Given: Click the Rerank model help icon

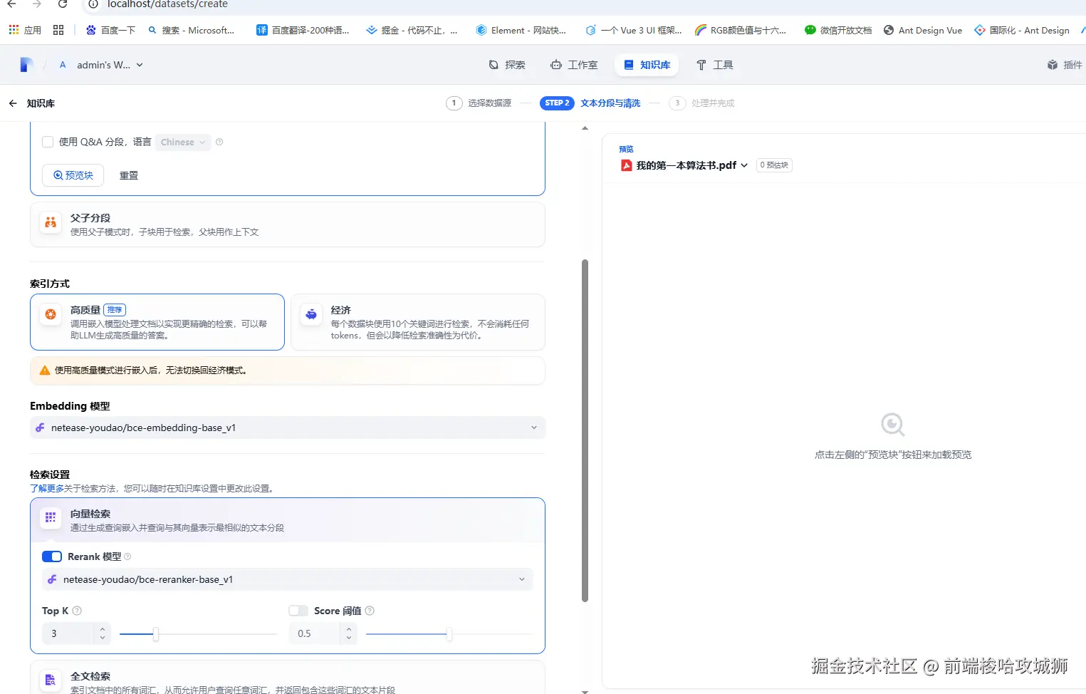Looking at the screenshot, I should pyautogui.click(x=127, y=556).
